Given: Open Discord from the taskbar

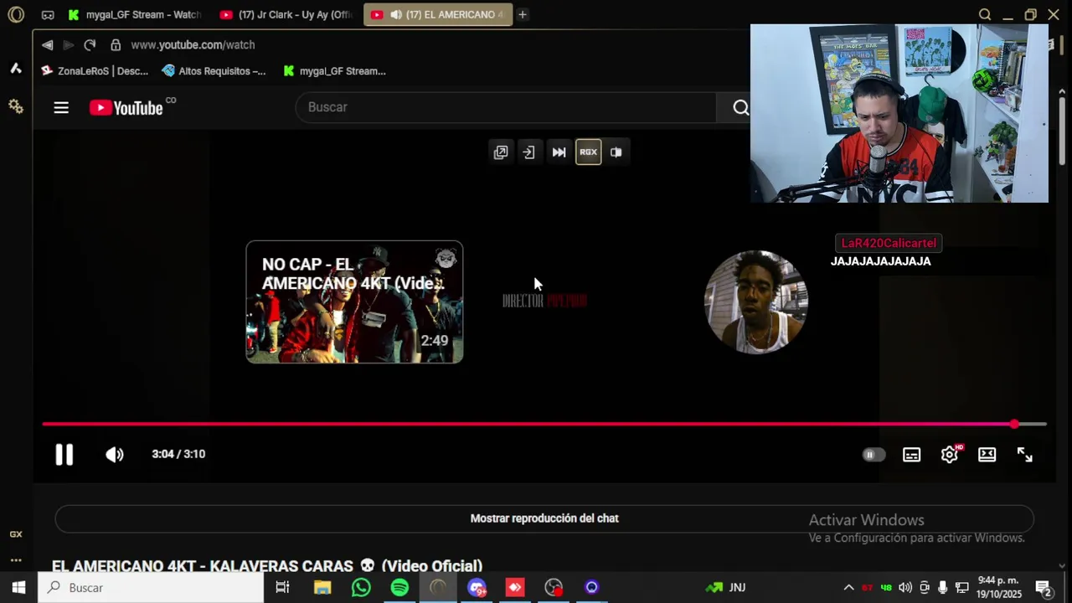Looking at the screenshot, I should tap(477, 587).
